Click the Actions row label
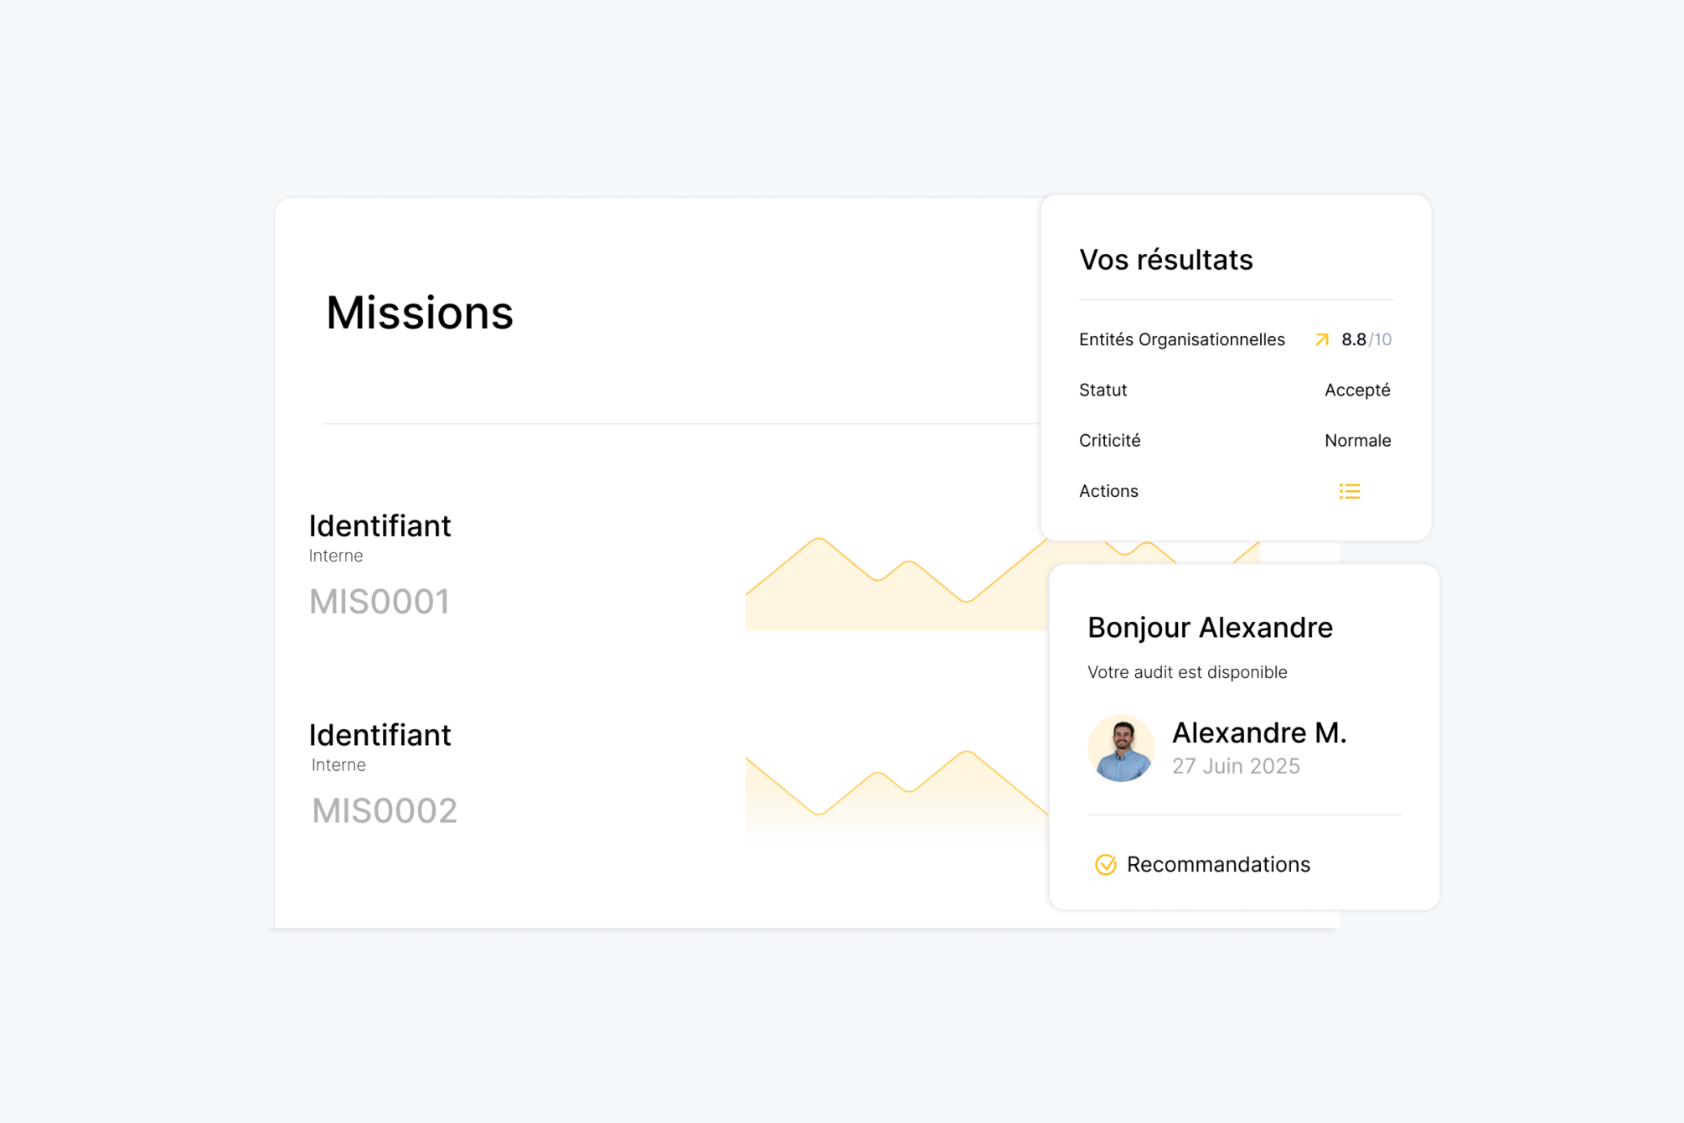Viewport: 1684px width, 1123px height. [x=1108, y=491]
